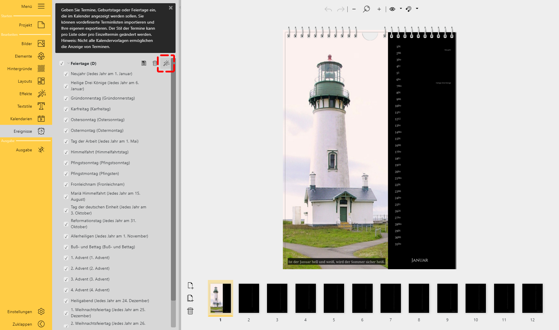Select page 7 thumbnail
The width and height of the screenshot is (559, 330).
click(390, 298)
